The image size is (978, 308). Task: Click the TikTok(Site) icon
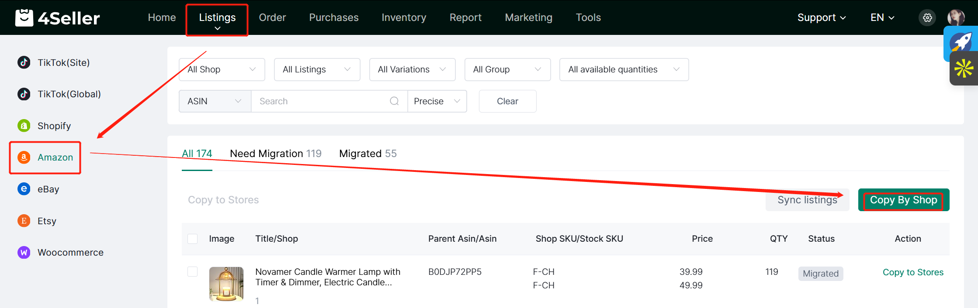coord(24,62)
